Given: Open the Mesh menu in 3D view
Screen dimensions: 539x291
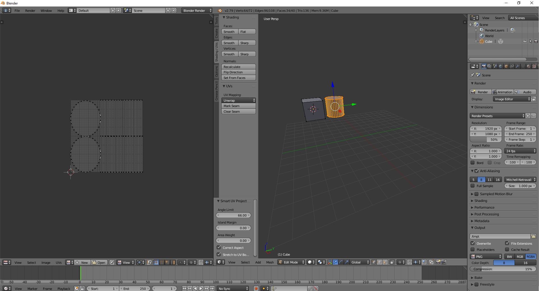Looking at the screenshot, I should pos(270,262).
